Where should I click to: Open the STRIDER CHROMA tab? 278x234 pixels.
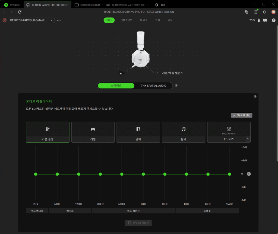(88, 5)
